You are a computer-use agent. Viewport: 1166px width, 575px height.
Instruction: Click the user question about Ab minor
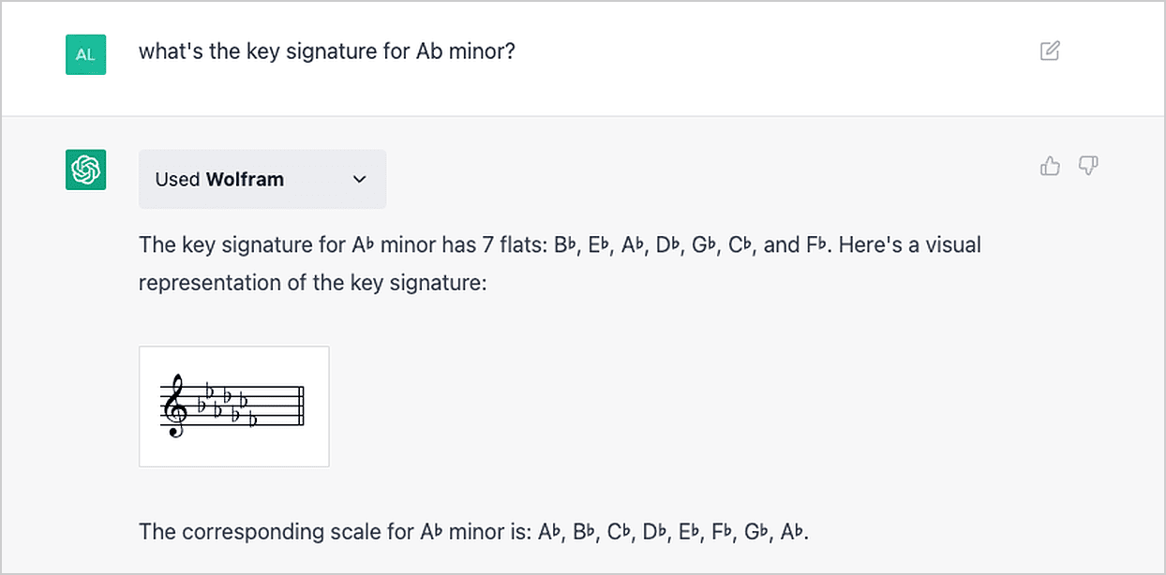(327, 51)
